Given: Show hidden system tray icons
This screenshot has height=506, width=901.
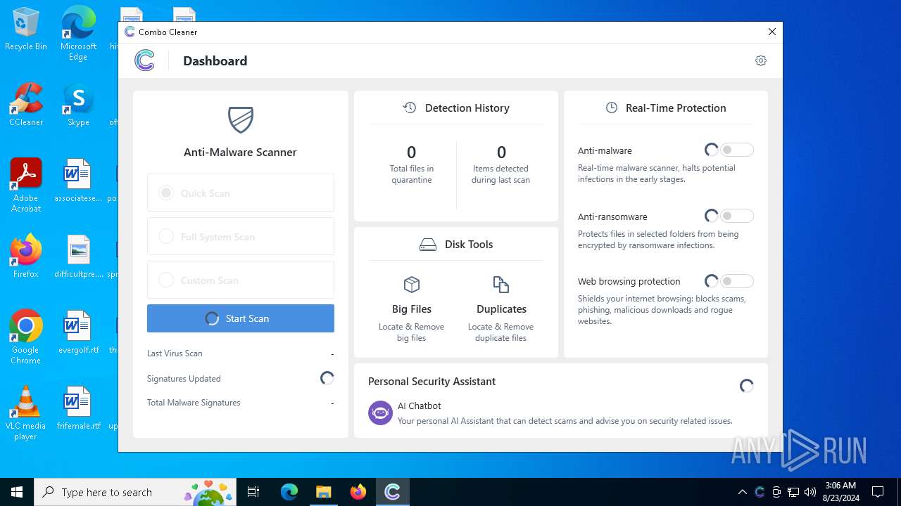Looking at the screenshot, I should point(743,492).
